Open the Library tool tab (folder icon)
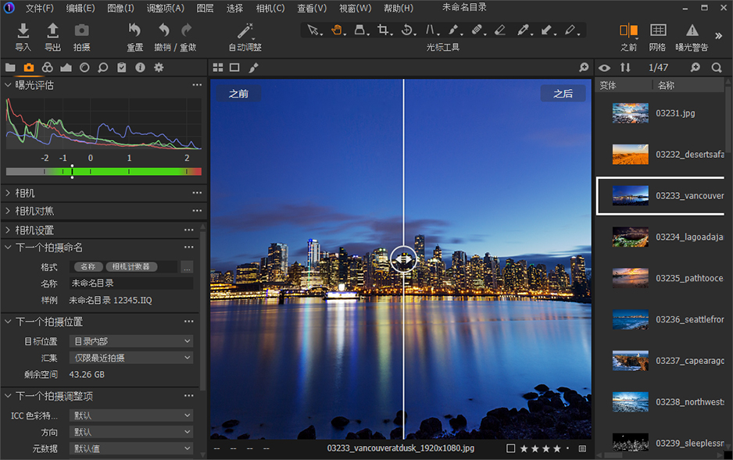The height and width of the screenshot is (460, 733). [10, 67]
